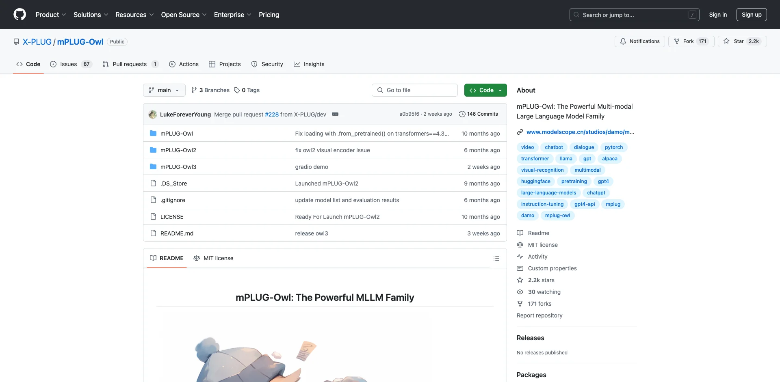Viewport: 780px width, 382px height.
Task: Open the Actions tab
Action: (184, 64)
